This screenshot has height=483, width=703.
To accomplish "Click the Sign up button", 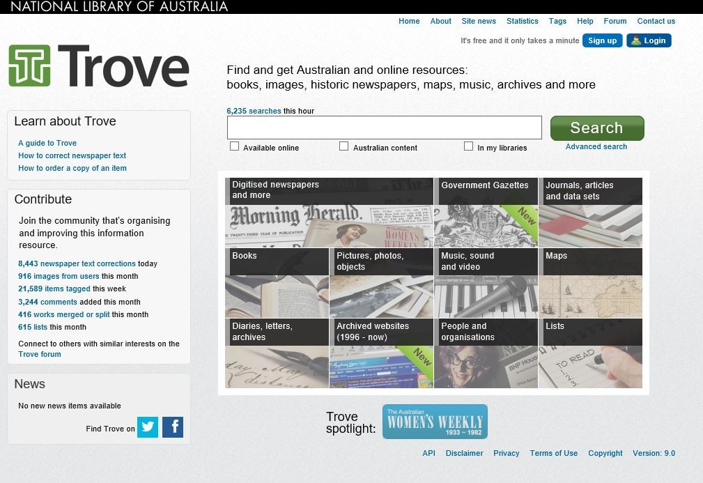I will (602, 40).
